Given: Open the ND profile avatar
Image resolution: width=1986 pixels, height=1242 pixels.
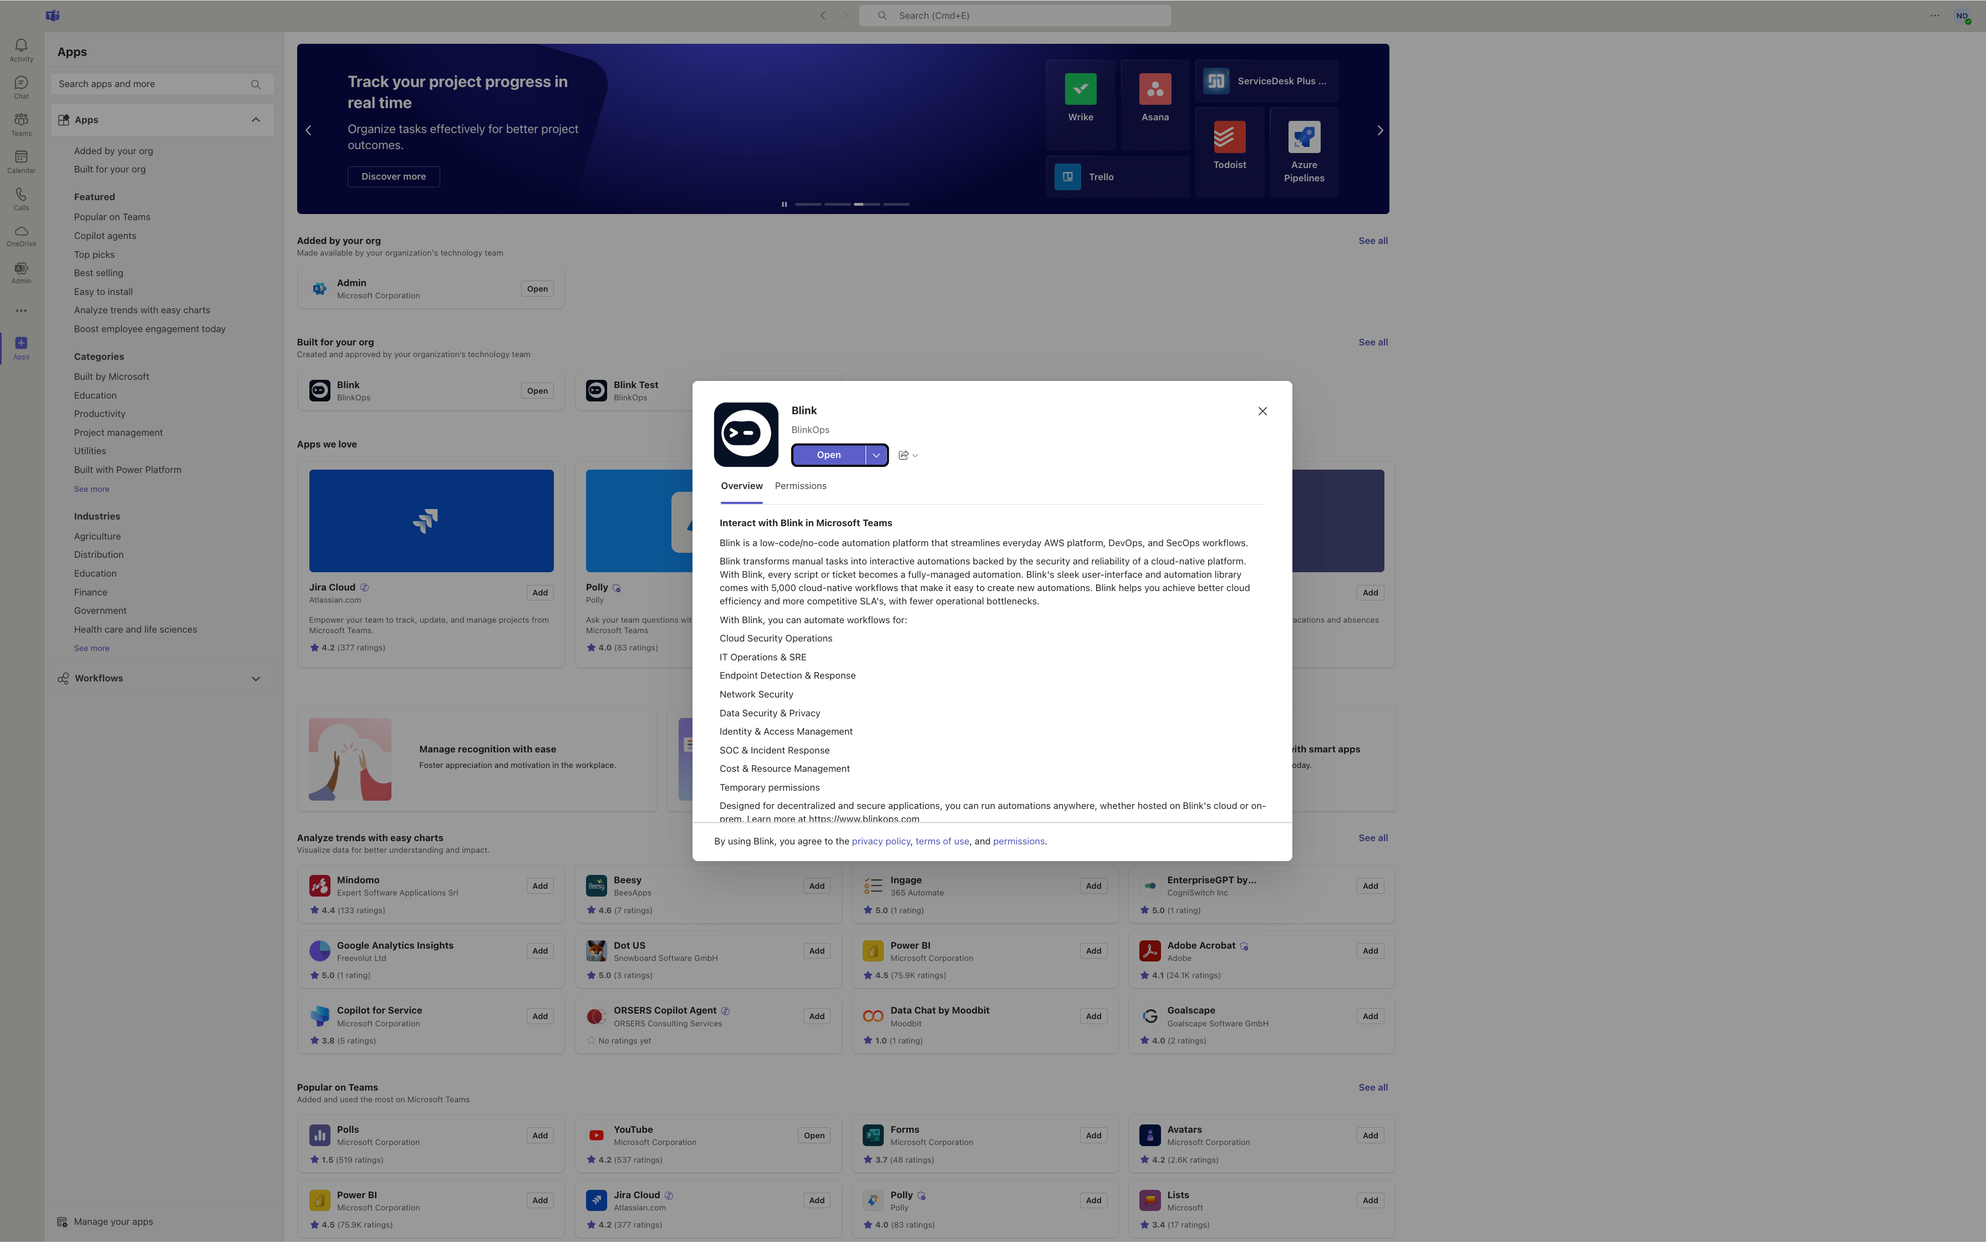Looking at the screenshot, I should (1962, 16).
